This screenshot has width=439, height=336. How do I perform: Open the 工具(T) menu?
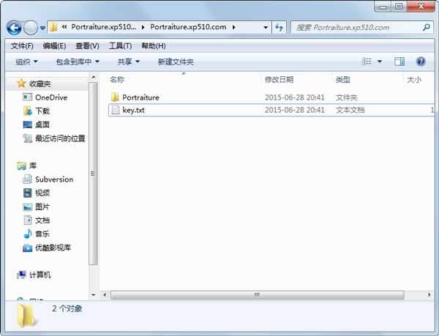[121, 45]
